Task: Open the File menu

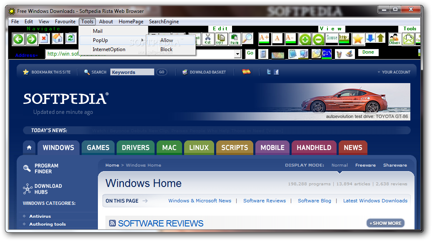Action: [x=15, y=22]
